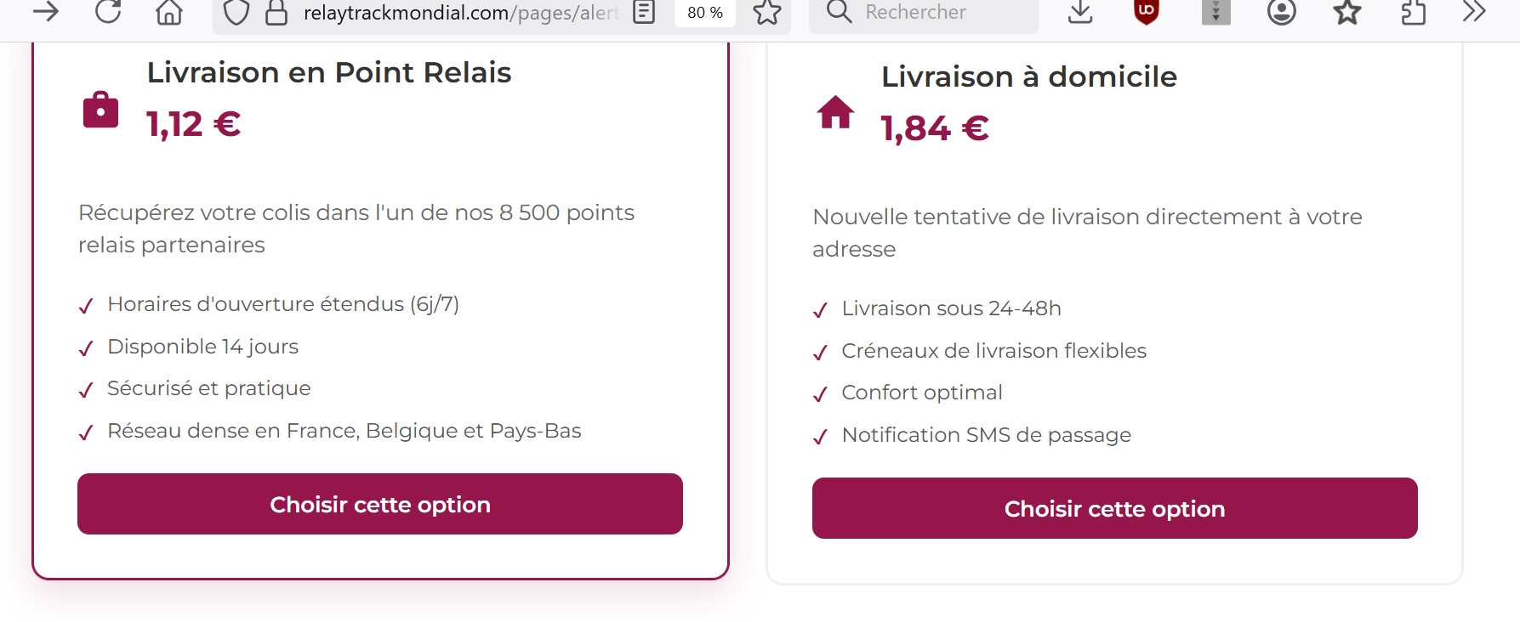Open the account profile icon

coord(1281,12)
